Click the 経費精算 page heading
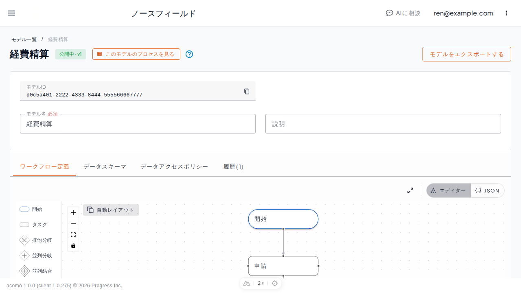Screen dimensions: 521x293 point(29,54)
